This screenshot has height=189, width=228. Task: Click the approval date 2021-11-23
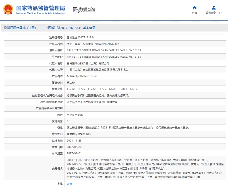coord(74,141)
